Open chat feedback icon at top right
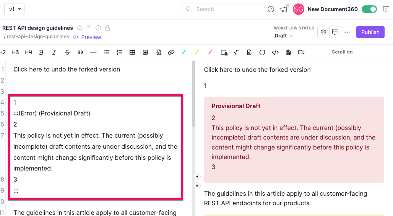The height and width of the screenshot is (216, 393). coord(386,9)
